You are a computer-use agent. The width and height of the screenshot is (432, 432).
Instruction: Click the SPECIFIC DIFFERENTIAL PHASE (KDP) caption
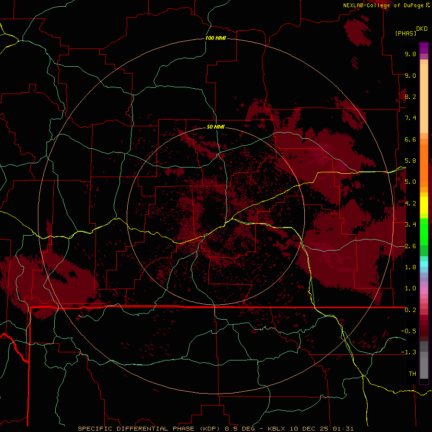(x=150, y=429)
